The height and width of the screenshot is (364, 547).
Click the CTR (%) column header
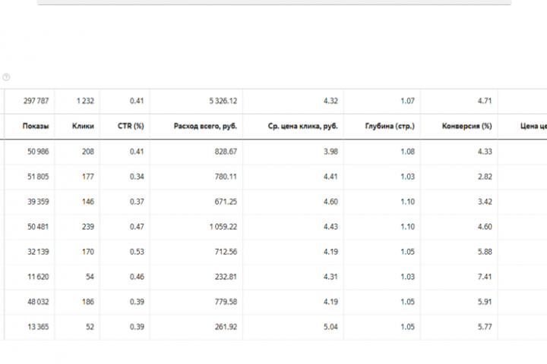click(131, 126)
